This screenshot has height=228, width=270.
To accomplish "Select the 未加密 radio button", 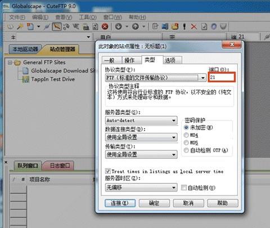I will 186,128.
